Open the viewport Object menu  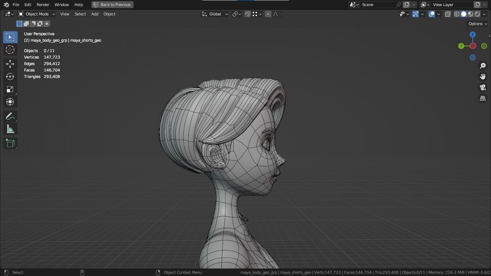coord(109,14)
